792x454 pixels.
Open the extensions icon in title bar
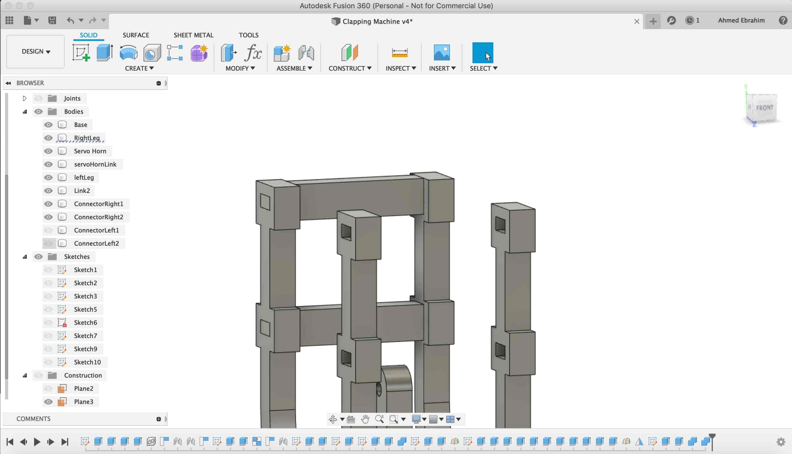(672, 21)
